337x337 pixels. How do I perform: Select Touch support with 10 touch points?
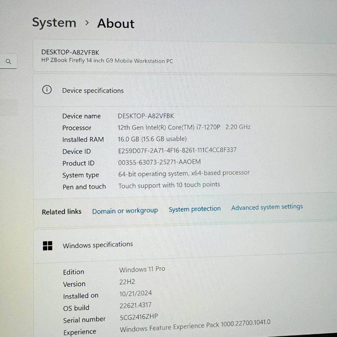[x=169, y=185]
